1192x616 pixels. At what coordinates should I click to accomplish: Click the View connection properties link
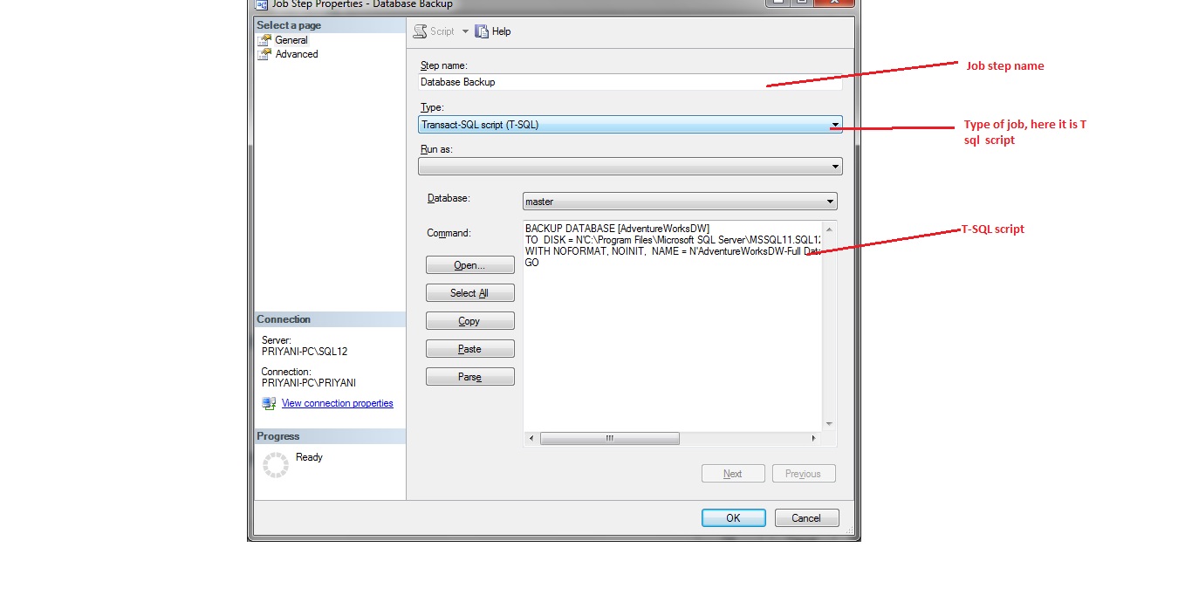(338, 402)
